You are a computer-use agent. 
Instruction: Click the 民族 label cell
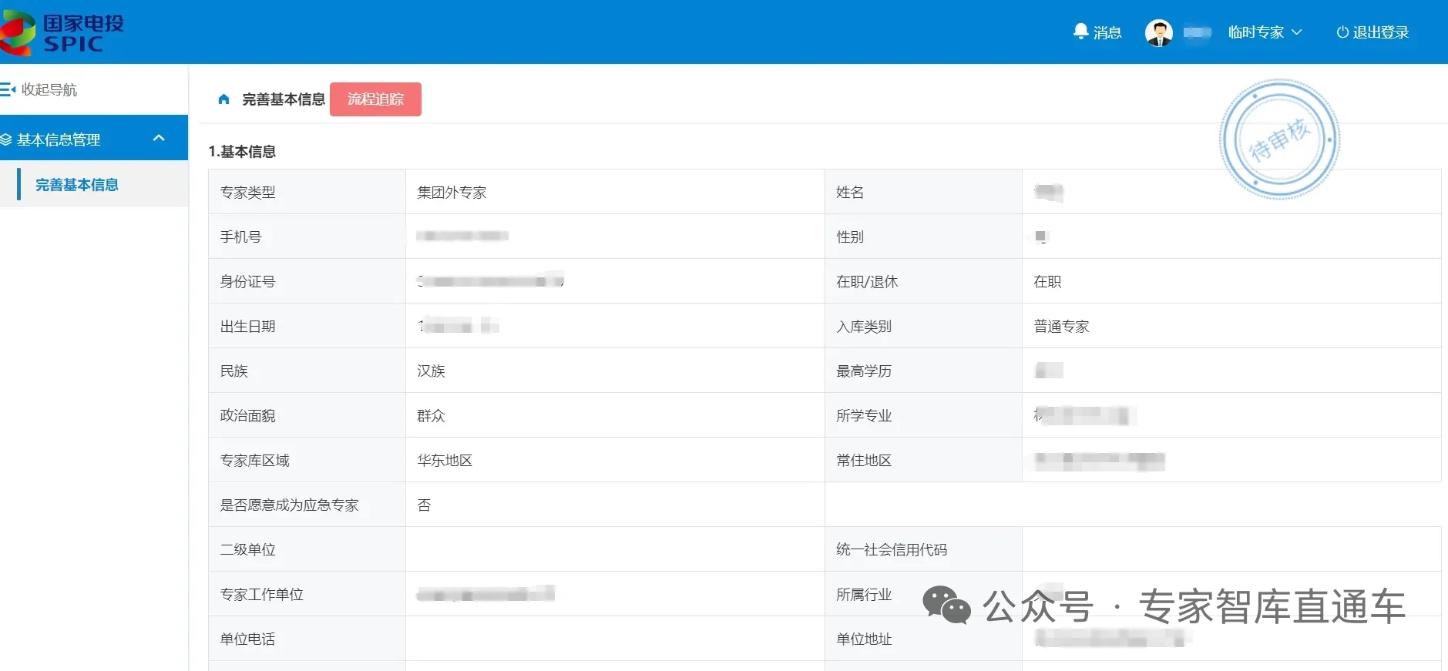pos(307,371)
